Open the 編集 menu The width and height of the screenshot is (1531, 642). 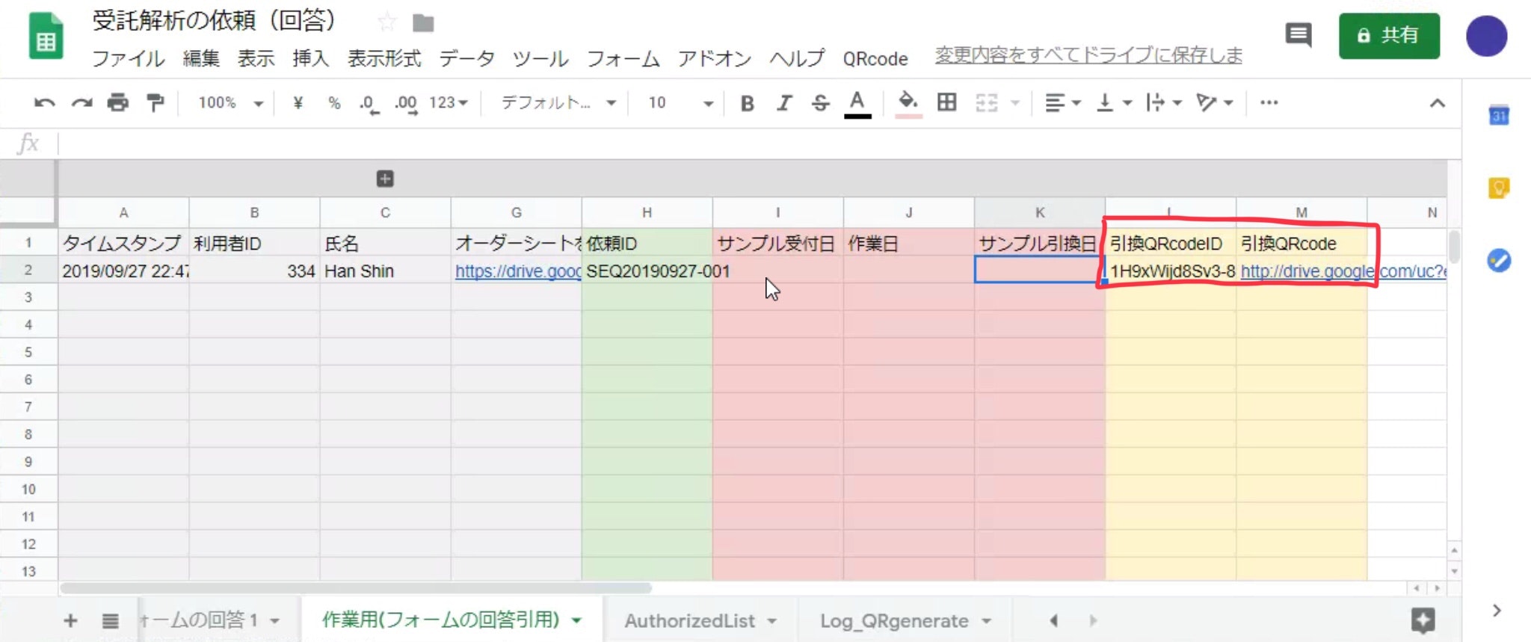click(x=201, y=58)
